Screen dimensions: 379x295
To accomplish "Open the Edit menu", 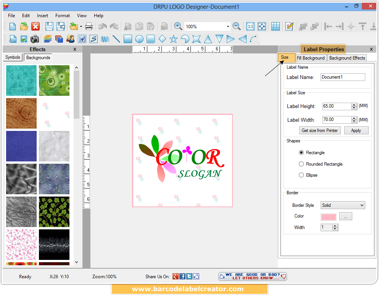I will point(26,16).
